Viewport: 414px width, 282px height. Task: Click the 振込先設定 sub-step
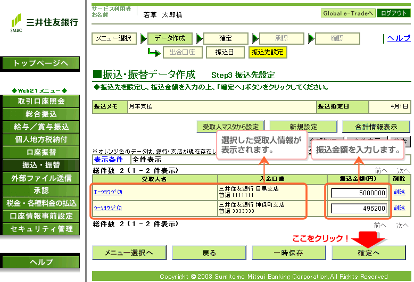tap(268, 52)
